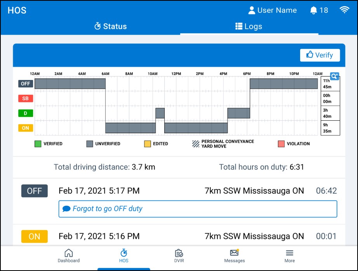Viewport: 358px width, 271px height.
Task: Click the on-duty block between 12PM and 4PM
Action: point(196,128)
